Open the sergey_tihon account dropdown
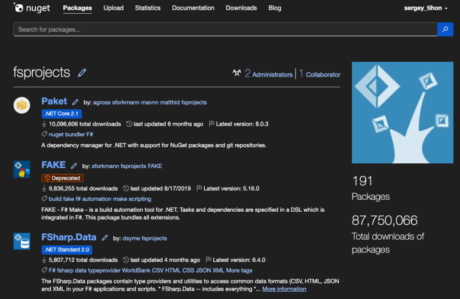The width and height of the screenshot is (460, 299). pos(426,8)
